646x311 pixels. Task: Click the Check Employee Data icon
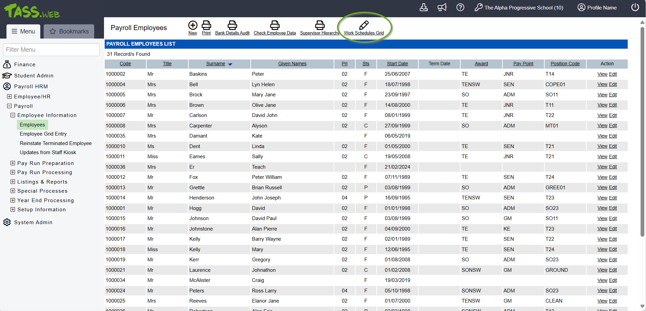[275, 25]
